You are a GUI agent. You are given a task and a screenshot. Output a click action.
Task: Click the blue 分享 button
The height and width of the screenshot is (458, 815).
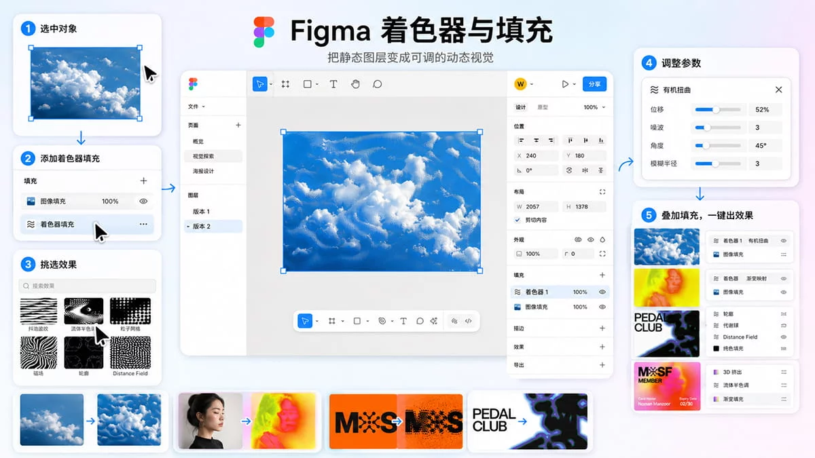pos(594,84)
